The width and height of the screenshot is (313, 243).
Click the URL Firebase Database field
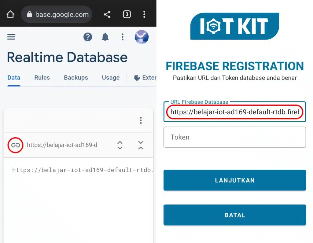[x=234, y=112]
